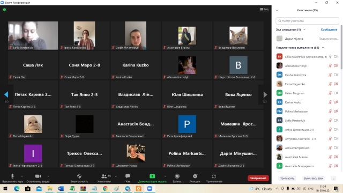Open Microsoft Edge from taskbar

(x=17, y=188)
